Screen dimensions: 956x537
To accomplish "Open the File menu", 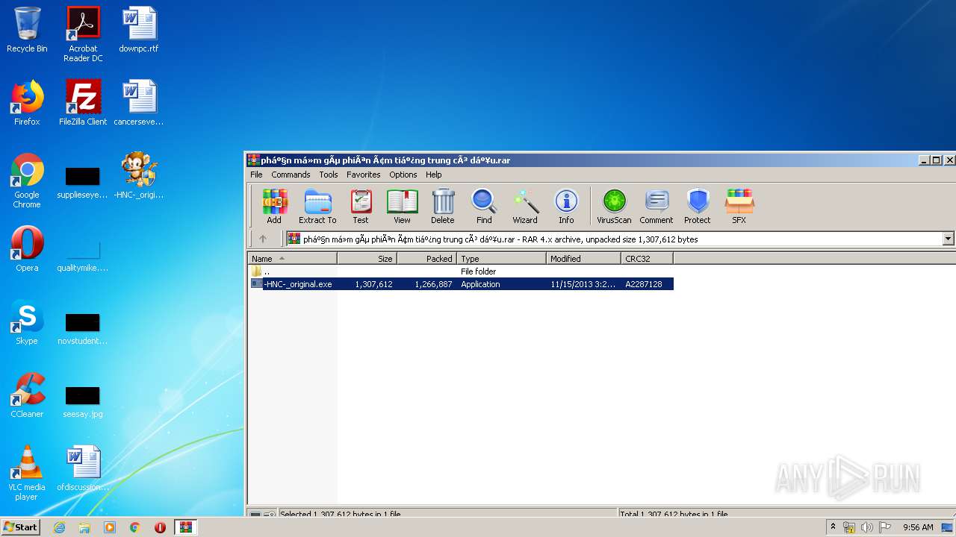I will pyautogui.click(x=256, y=175).
